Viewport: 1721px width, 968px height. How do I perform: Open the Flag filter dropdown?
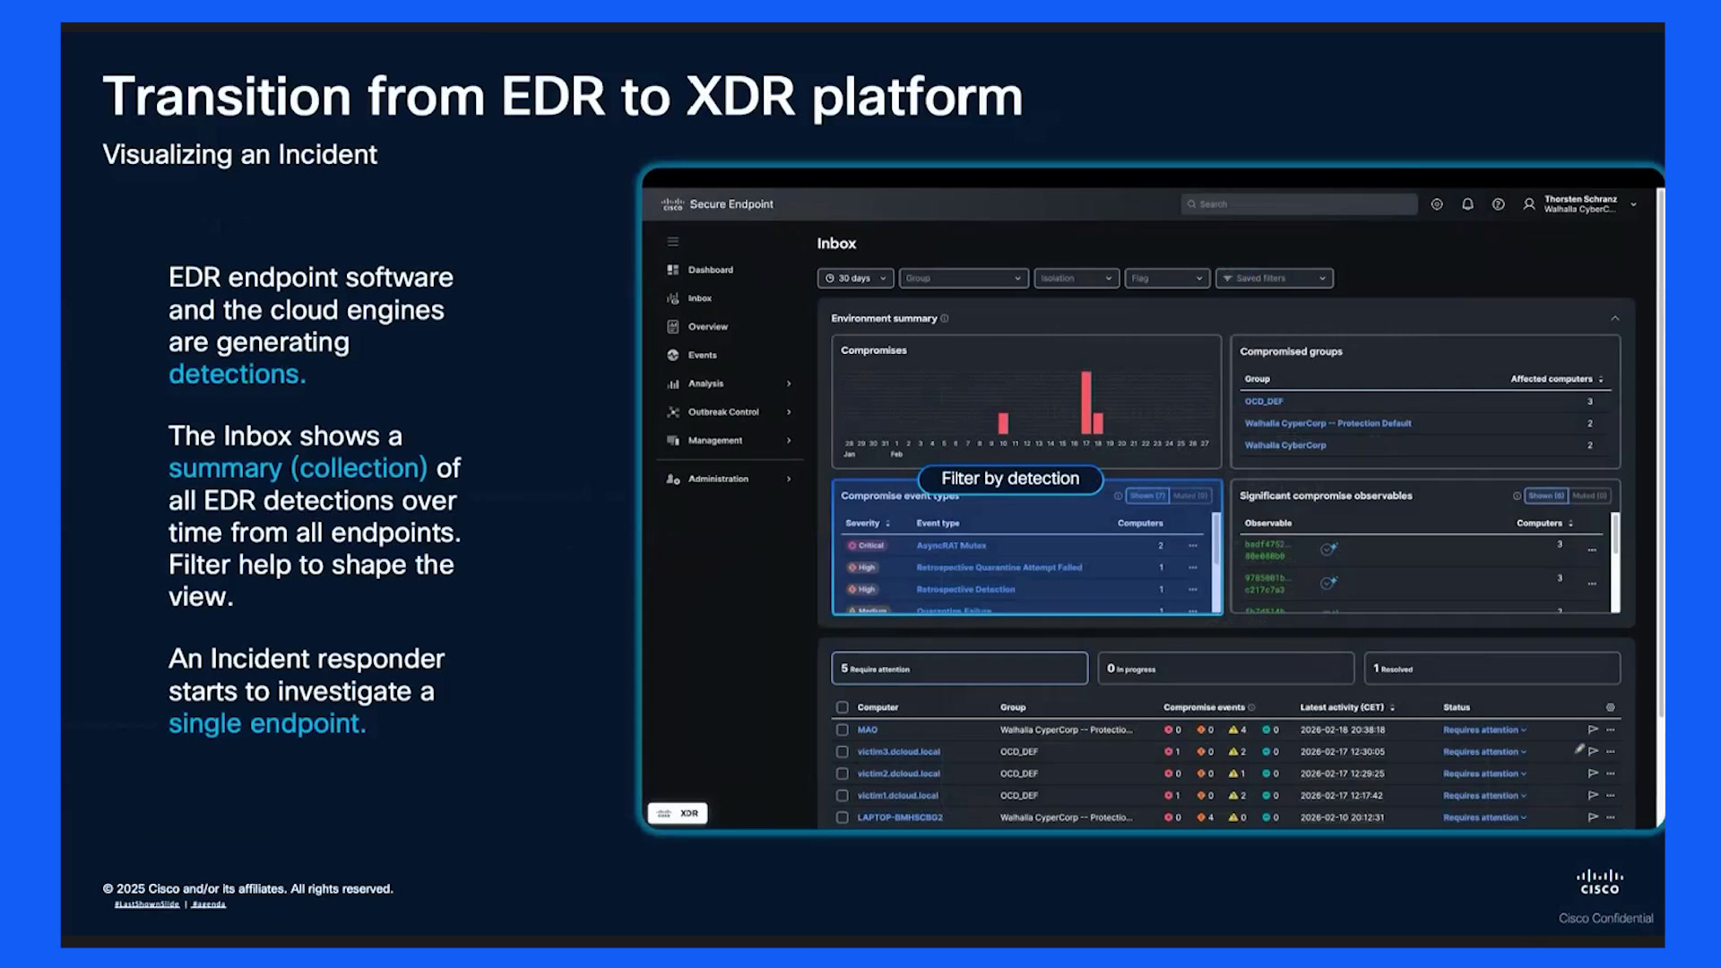tap(1167, 279)
